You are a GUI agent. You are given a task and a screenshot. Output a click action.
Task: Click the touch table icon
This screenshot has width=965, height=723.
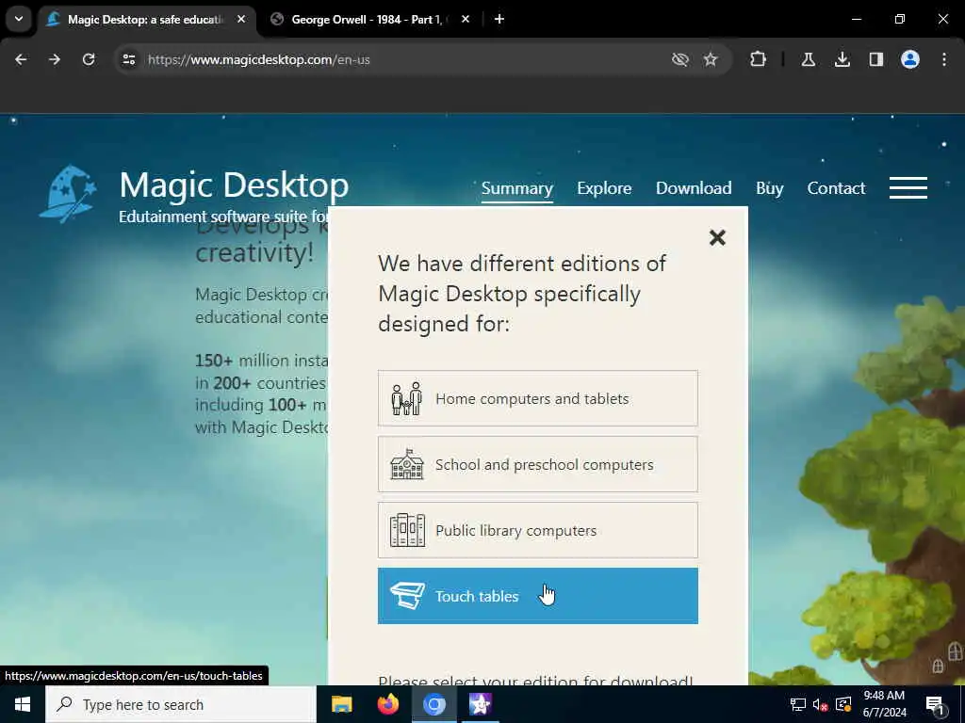pyautogui.click(x=407, y=596)
